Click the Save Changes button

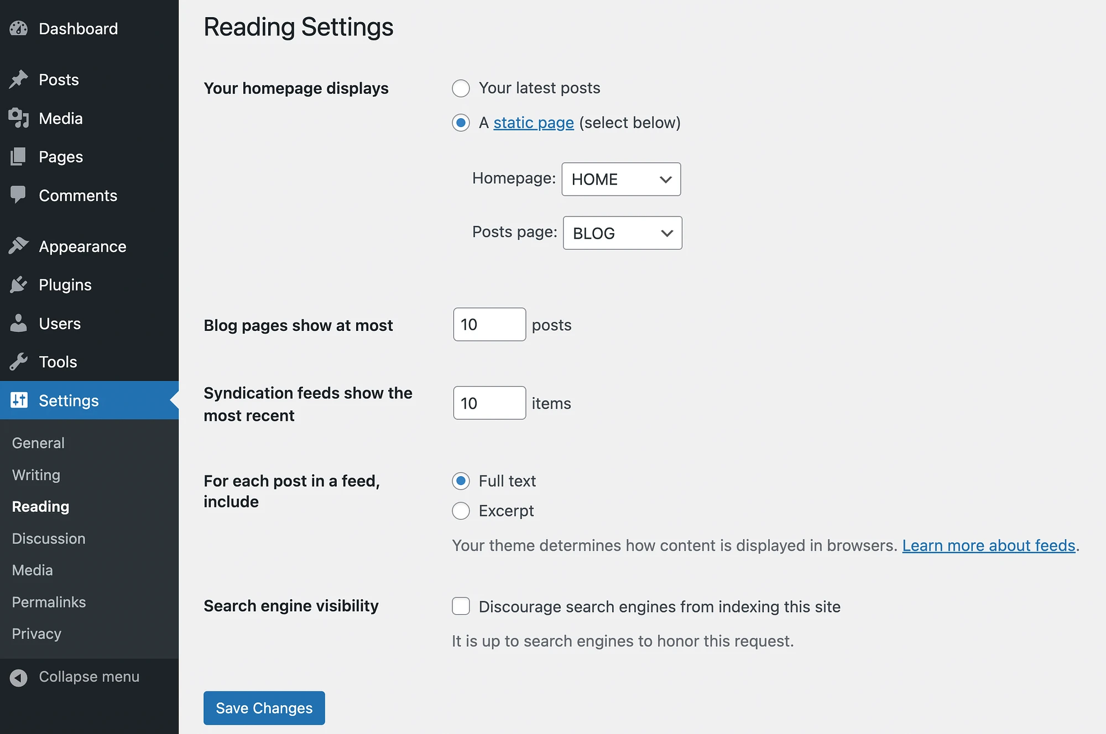(264, 708)
